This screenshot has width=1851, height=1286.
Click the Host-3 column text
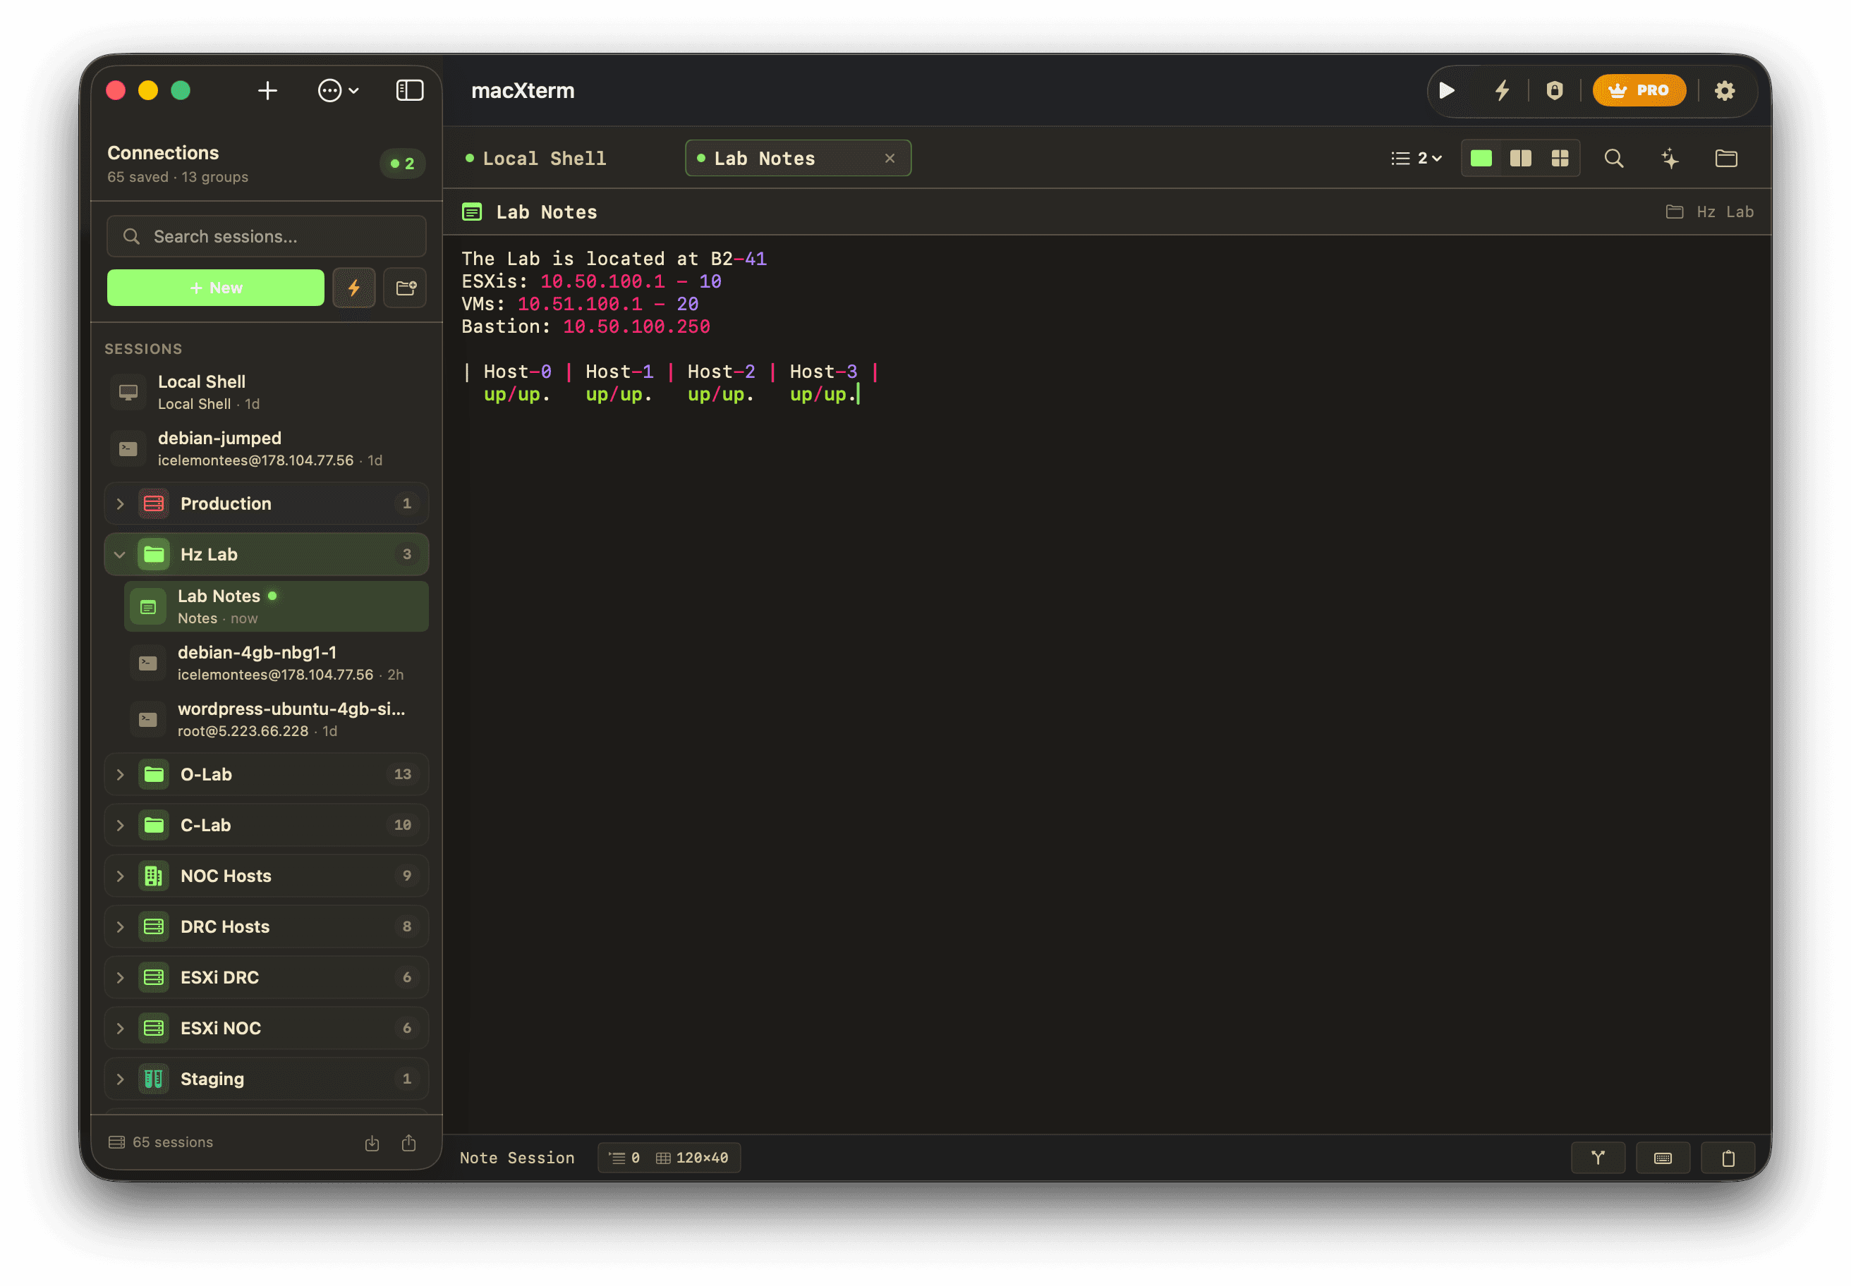(x=823, y=372)
